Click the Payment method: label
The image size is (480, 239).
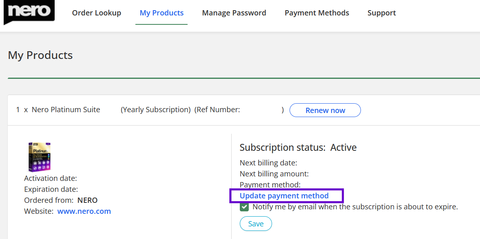click(270, 185)
